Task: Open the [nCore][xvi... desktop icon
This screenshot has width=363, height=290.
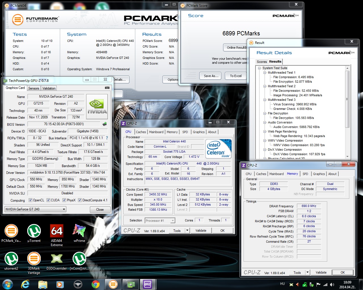Action: (79, 261)
